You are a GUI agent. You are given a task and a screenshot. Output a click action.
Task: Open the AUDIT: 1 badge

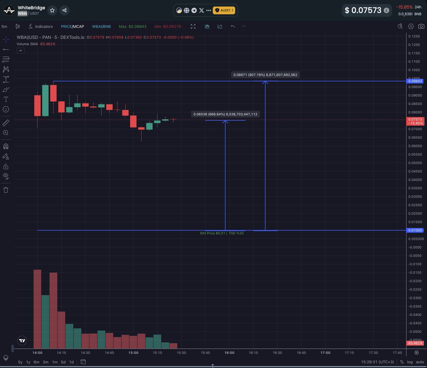(224, 10)
